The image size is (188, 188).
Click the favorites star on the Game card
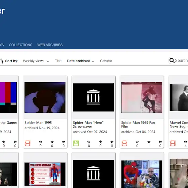[4, 142]
